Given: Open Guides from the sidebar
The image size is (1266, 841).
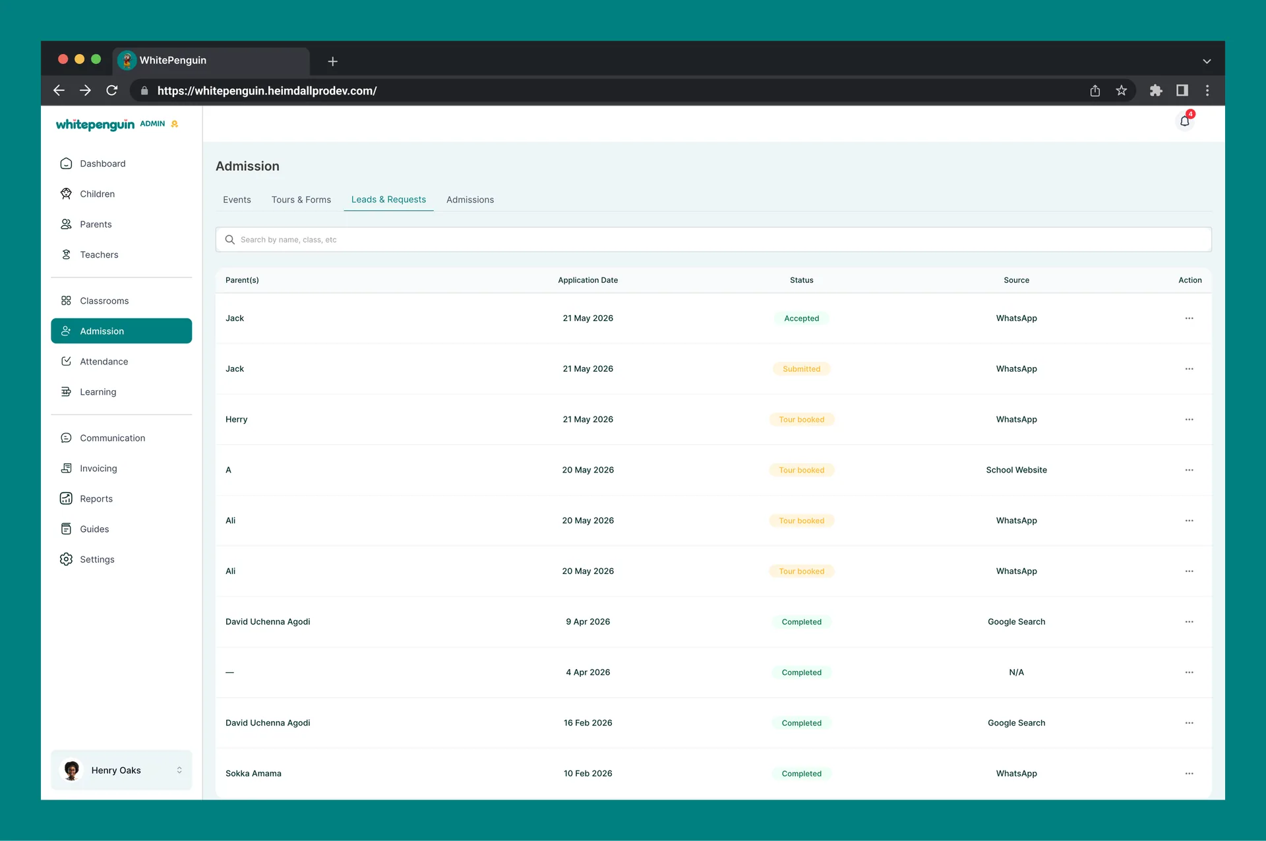Looking at the screenshot, I should click(x=121, y=529).
